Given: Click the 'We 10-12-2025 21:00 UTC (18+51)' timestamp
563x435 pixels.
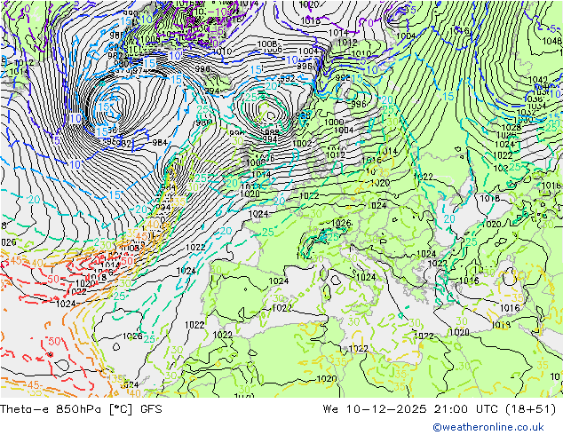Looking at the screenshot, I should 440,408.
